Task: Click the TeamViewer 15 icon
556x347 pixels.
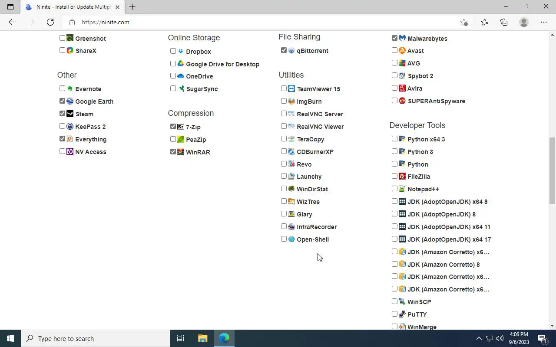Action: point(291,88)
